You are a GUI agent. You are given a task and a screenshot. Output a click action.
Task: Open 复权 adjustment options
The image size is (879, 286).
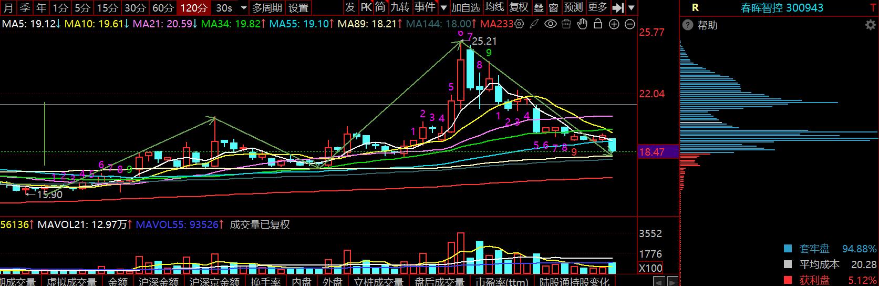click(x=519, y=7)
